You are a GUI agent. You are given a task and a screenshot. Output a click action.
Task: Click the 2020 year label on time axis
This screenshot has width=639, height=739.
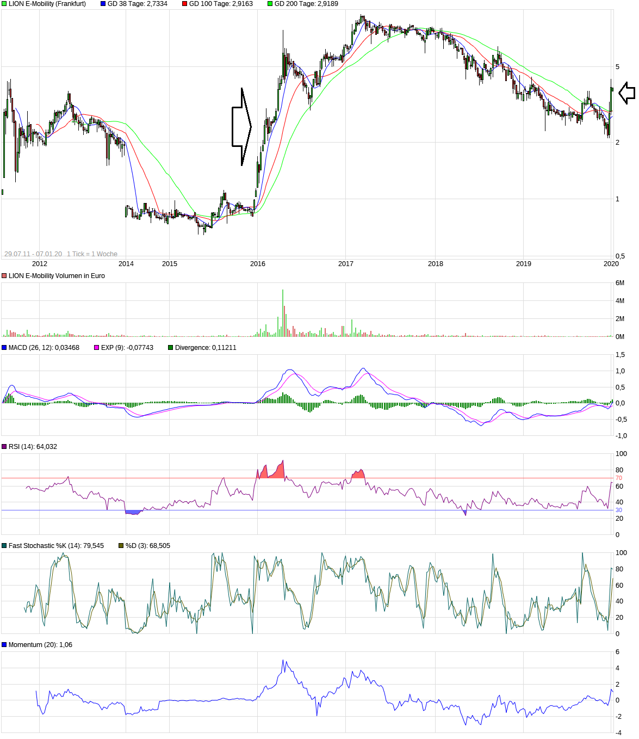point(611,264)
